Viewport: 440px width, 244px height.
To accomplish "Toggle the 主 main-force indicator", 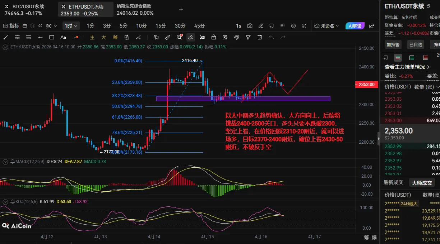I will point(92,37).
